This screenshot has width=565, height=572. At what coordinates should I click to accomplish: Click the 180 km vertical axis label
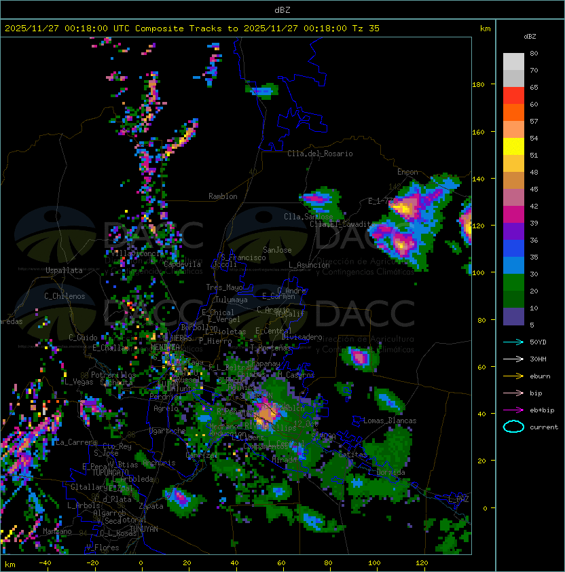tap(478, 85)
